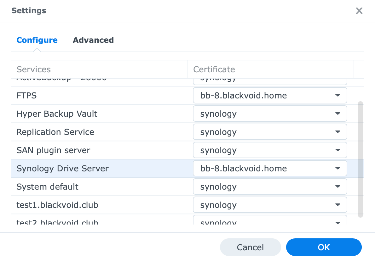Open the System default certificate dropdown
Screen dimensions: 375x261
coord(270,187)
